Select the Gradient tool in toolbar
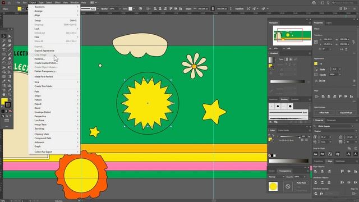 point(10,76)
